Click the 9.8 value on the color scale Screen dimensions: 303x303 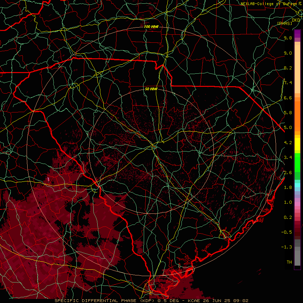coord(288,38)
